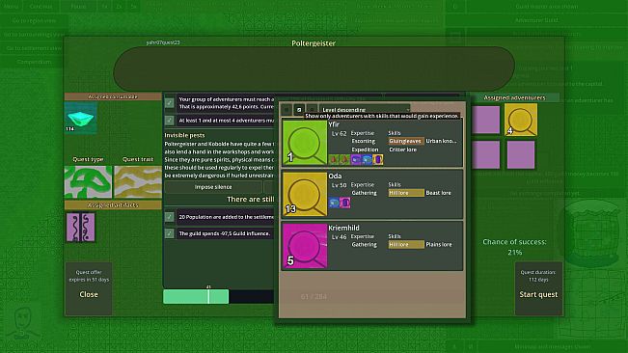Click the assigned adventurer yellow magnifier slot
The width and height of the screenshot is (628, 353).
click(x=521, y=120)
